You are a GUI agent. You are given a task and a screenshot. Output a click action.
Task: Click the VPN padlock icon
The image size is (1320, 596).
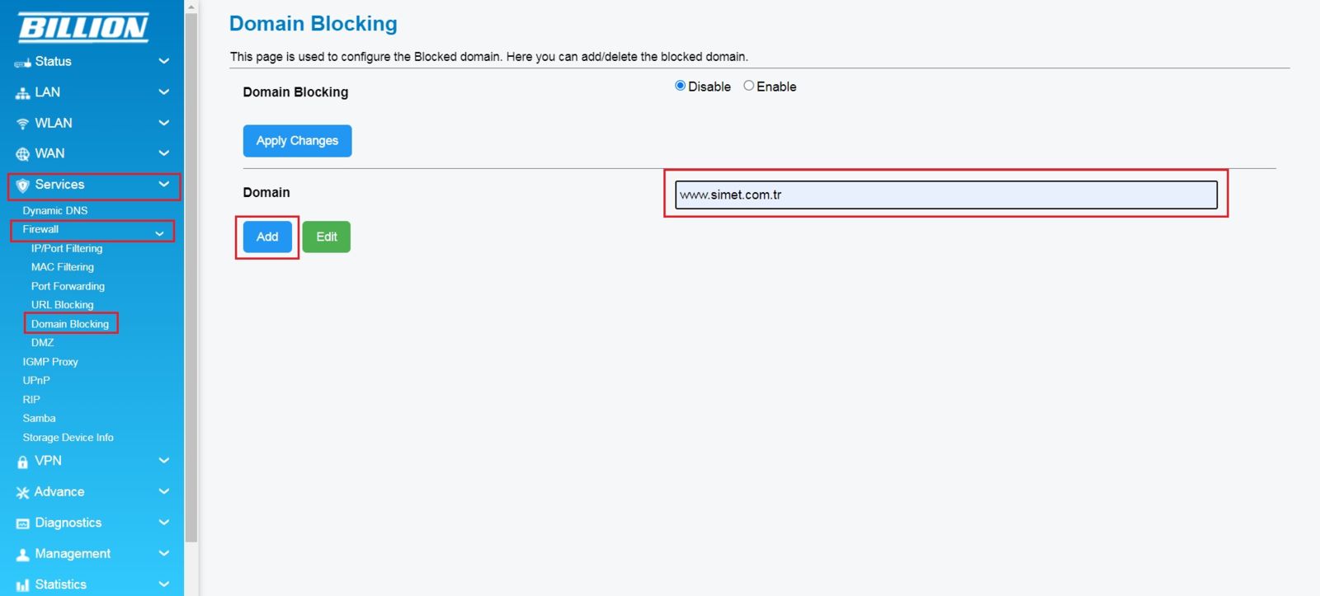coord(22,462)
